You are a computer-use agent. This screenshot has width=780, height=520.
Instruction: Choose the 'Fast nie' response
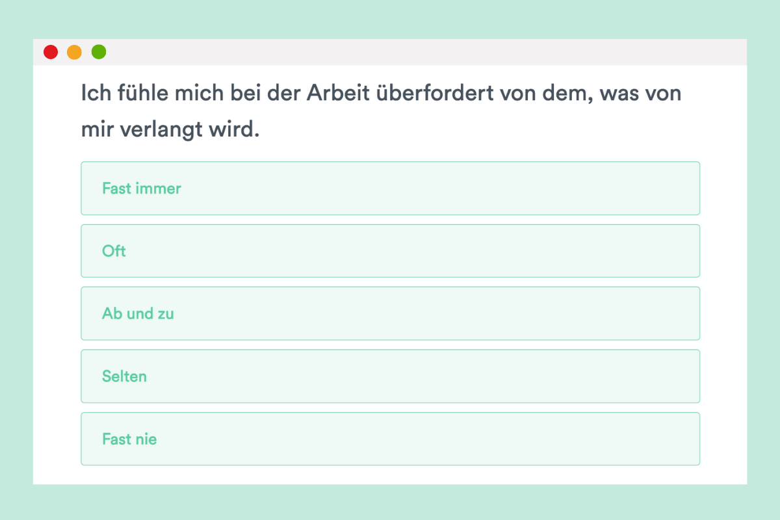coord(390,439)
